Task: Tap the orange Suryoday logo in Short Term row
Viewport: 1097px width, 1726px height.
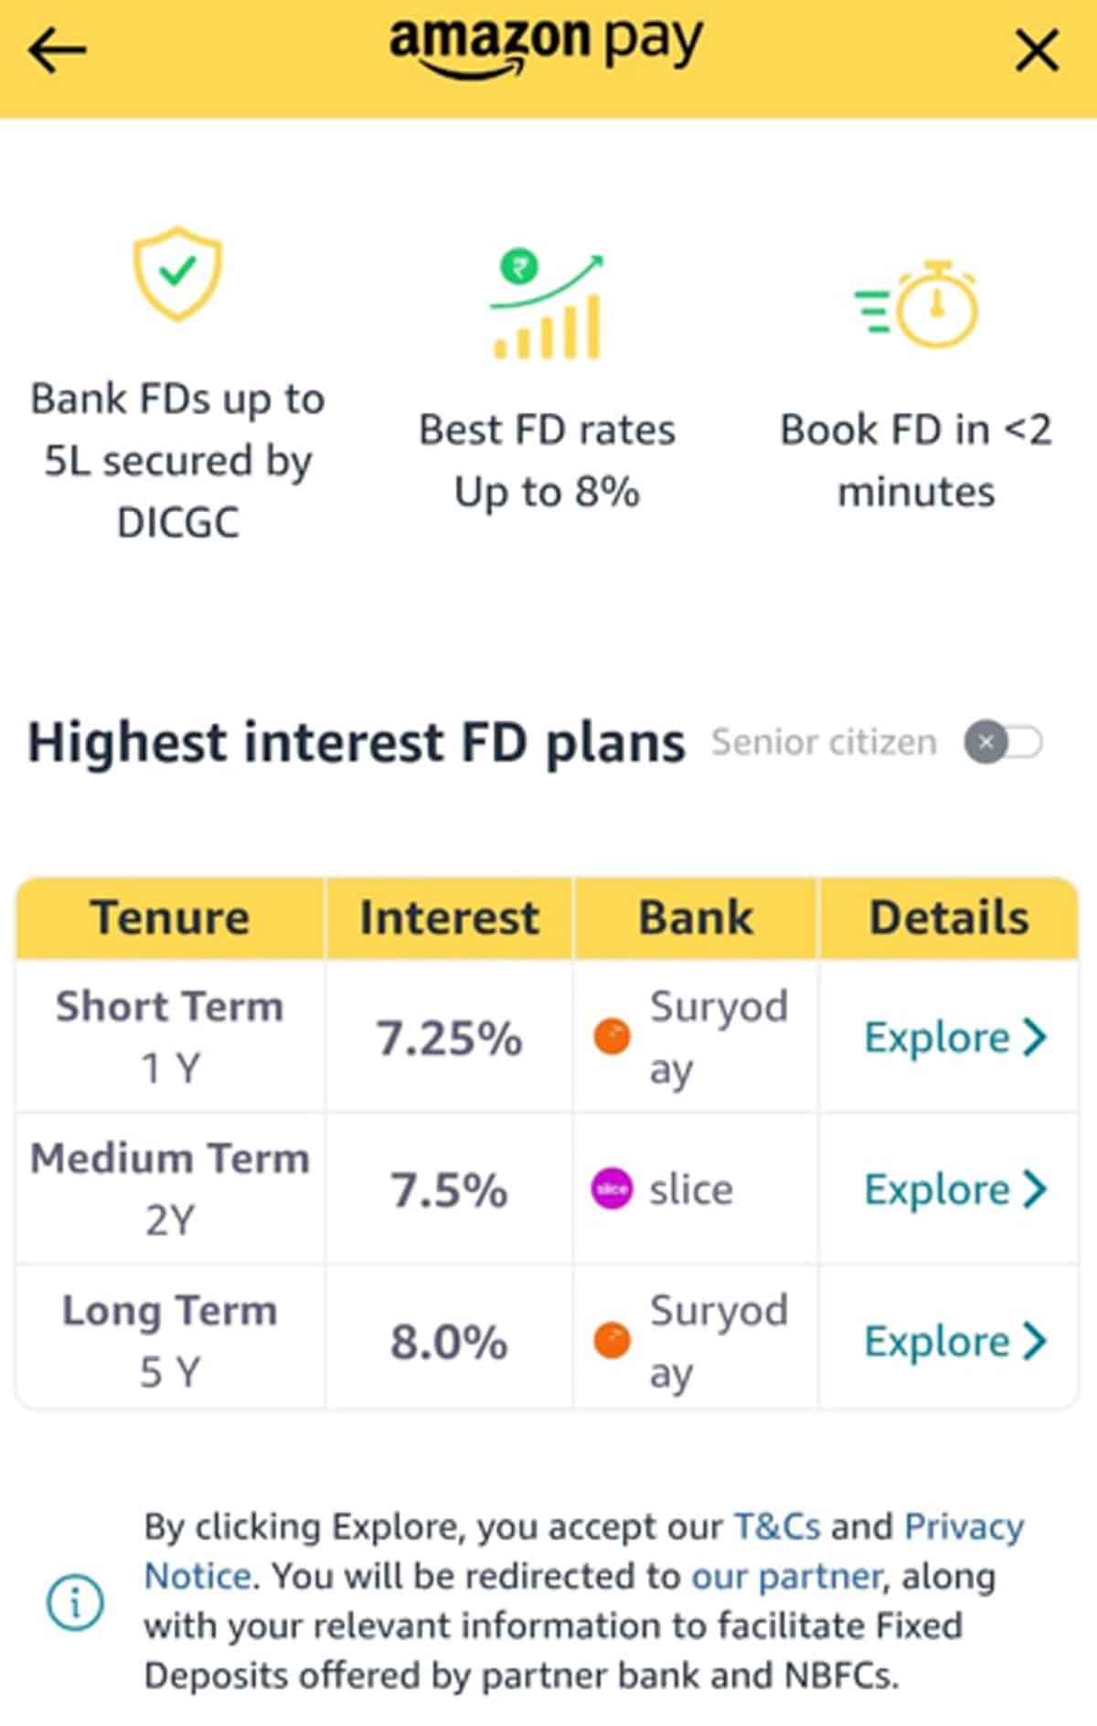Action: click(x=612, y=1037)
